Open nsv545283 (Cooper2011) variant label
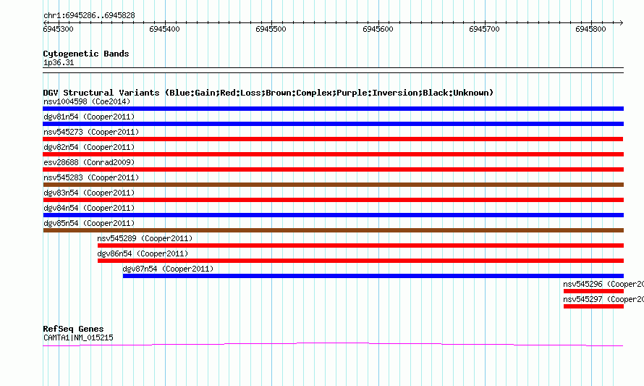This screenshot has width=644, height=386. click(x=91, y=177)
